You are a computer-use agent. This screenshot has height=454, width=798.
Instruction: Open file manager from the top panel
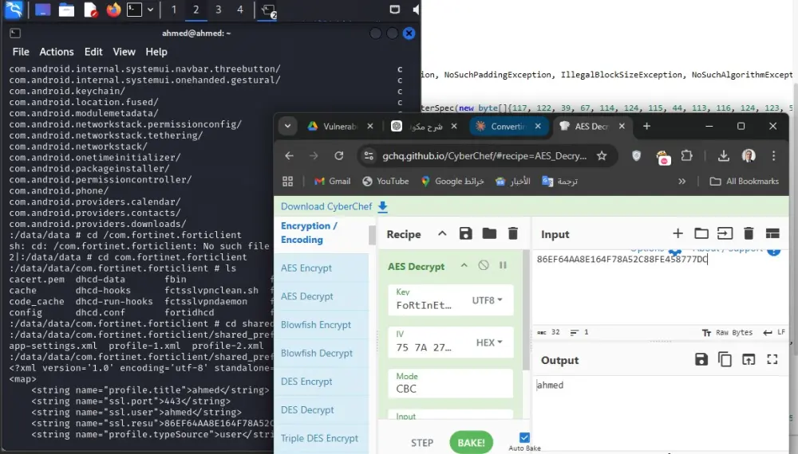(x=66, y=10)
